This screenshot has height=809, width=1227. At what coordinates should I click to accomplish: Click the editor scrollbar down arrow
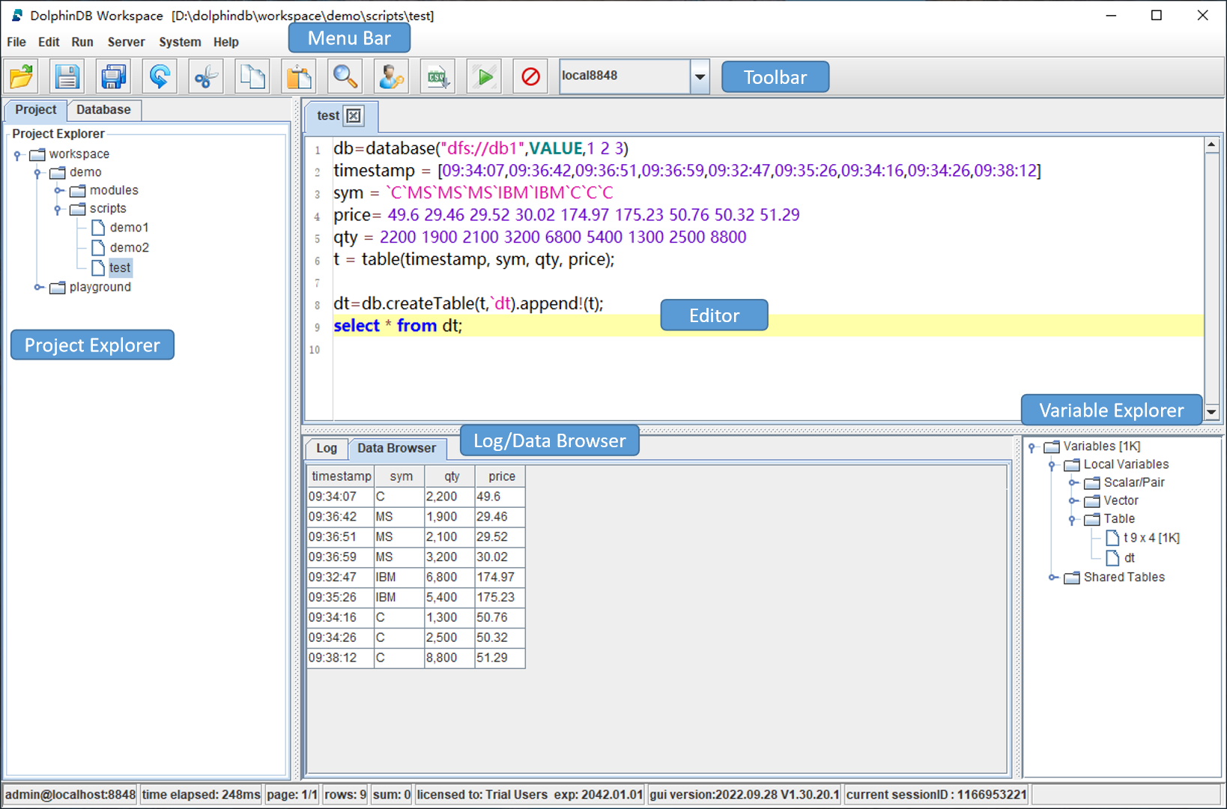click(x=1211, y=411)
